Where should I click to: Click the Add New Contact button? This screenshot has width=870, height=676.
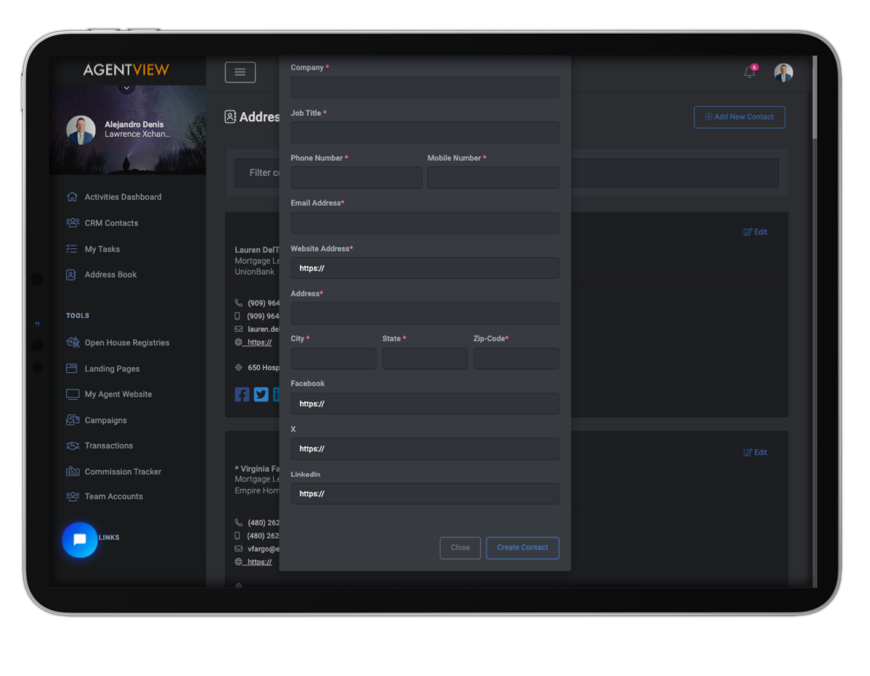point(739,117)
